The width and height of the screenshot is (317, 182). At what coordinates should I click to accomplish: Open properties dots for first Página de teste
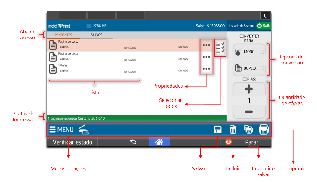[206, 45]
